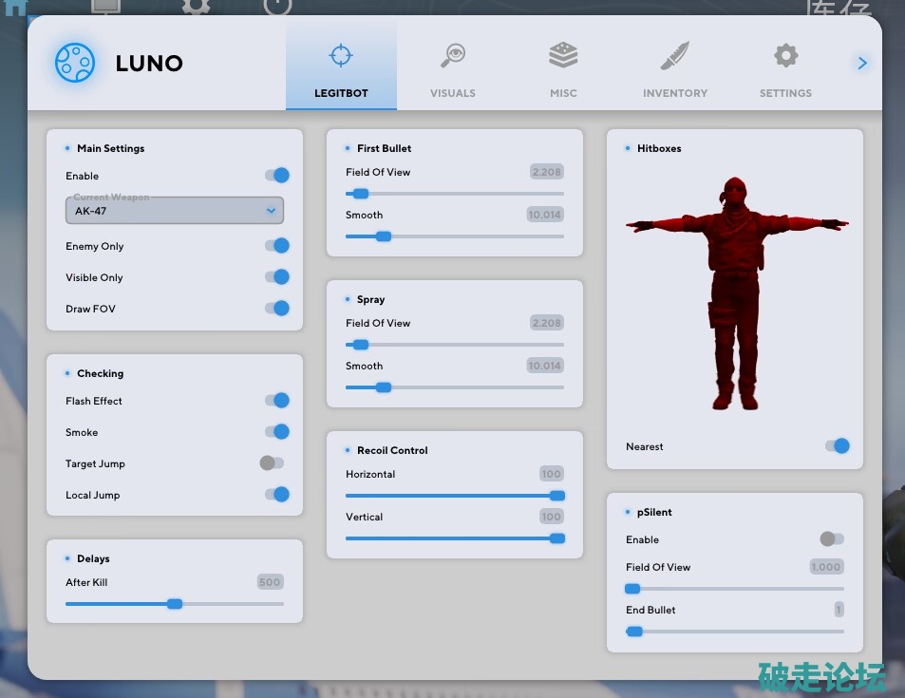Click the LUNO title text

(149, 64)
